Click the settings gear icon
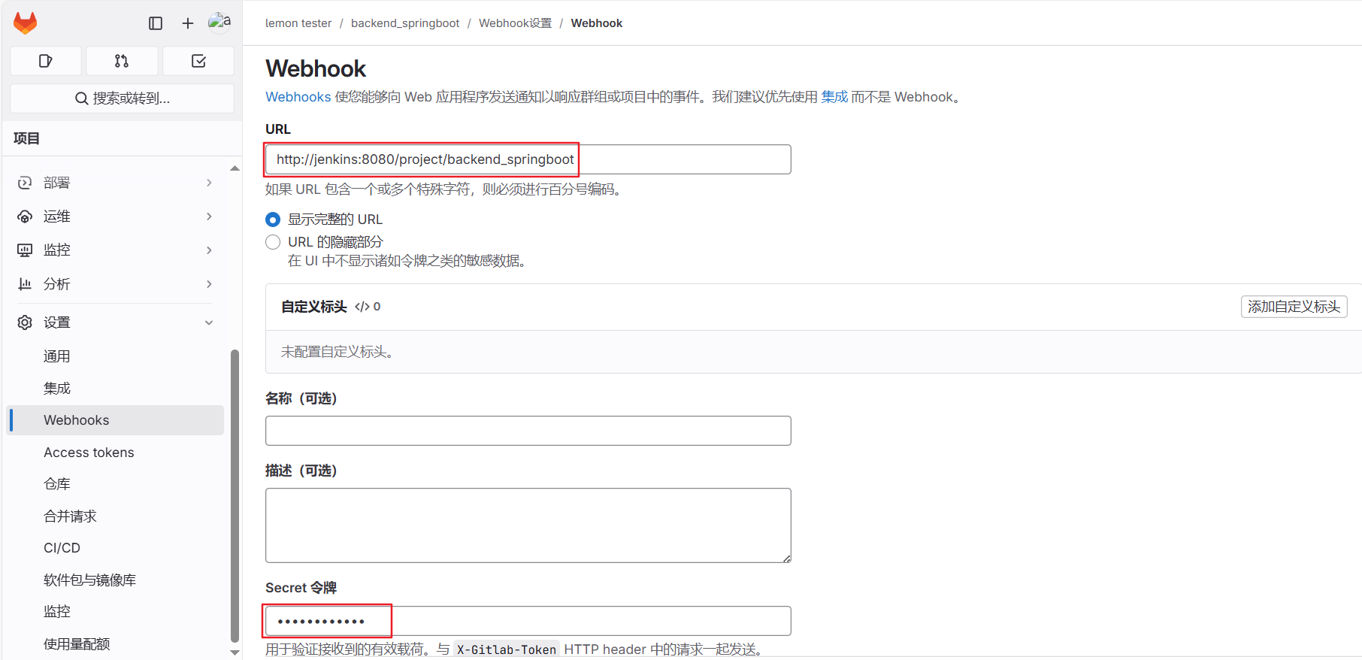Viewport: 1362px width, 660px height. click(x=25, y=322)
